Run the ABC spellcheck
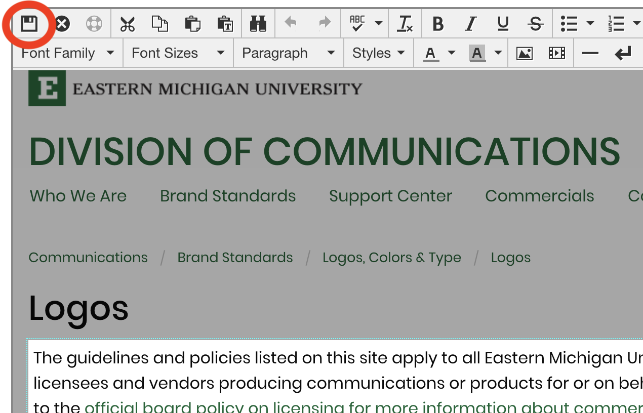This screenshot has width=643, height=413. tap(357, 23)
